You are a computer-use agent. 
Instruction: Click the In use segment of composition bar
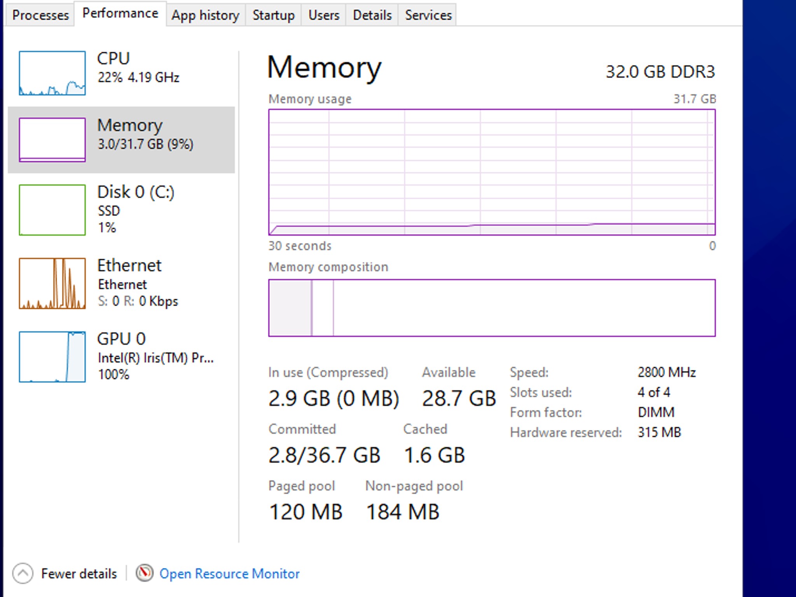[x=290, y=308]
